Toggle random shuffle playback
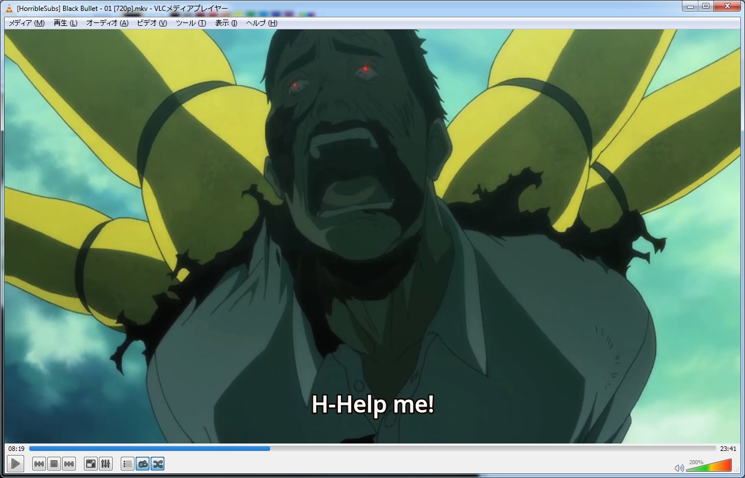The image size is (745, 478). point(158,464)
